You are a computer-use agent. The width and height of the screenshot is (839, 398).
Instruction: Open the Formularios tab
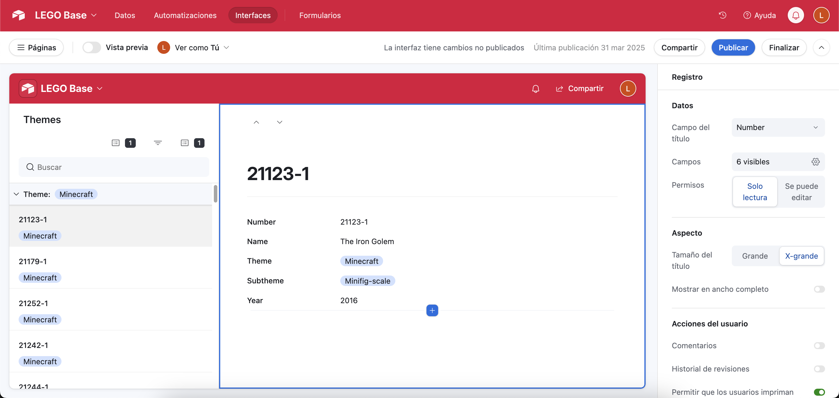click(x=320, y=15)
